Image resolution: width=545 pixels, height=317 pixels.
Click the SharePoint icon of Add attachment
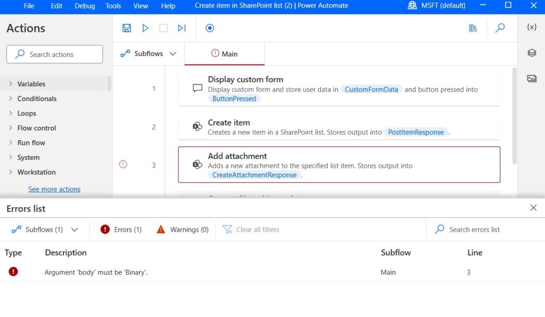[x=197, y=164]
